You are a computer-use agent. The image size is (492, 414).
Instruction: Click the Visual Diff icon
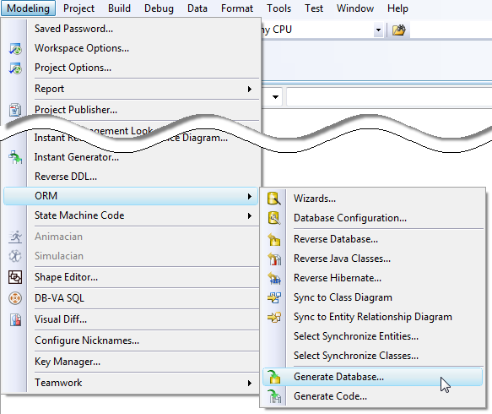tap(15, 319)
